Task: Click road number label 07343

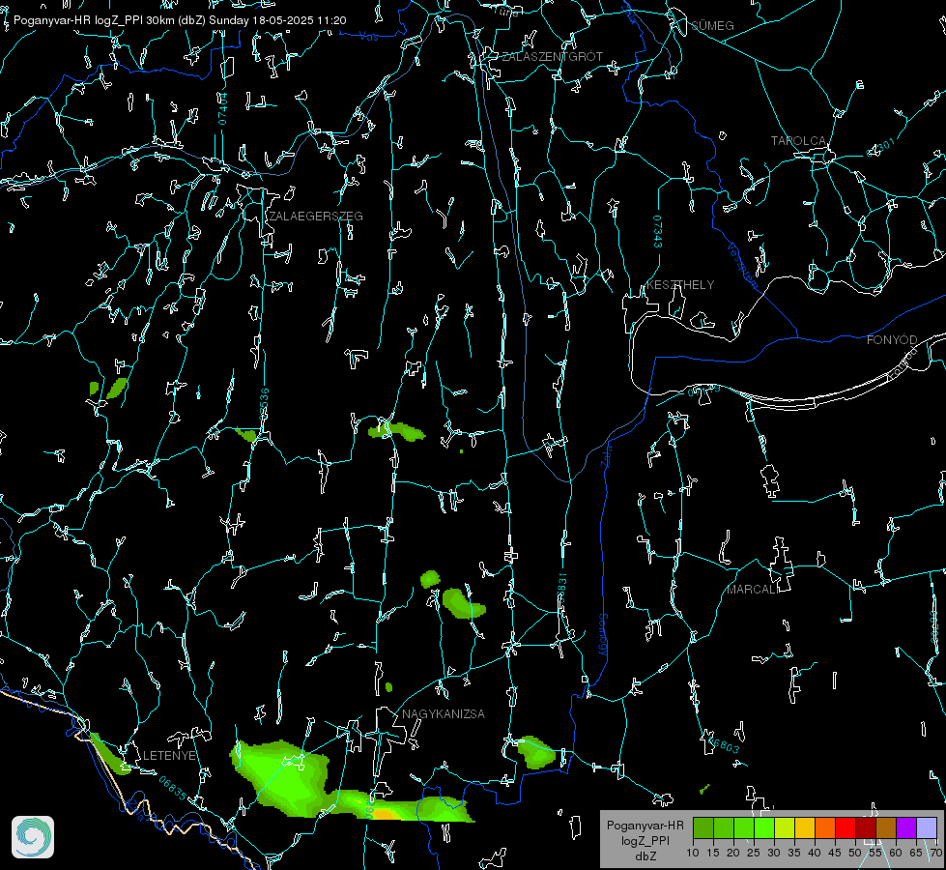Action: click(658, 232)
